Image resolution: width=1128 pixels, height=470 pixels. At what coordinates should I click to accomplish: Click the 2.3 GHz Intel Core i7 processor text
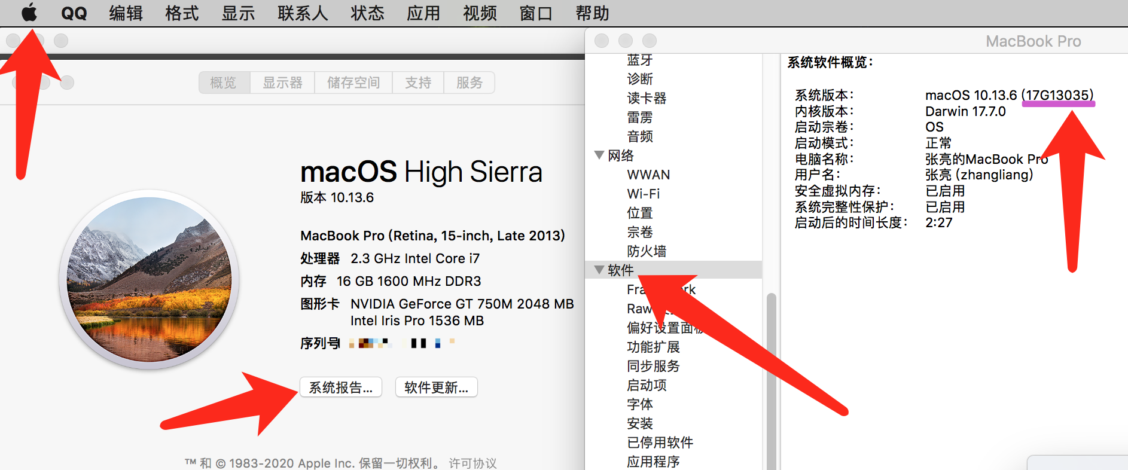[415, 258]
